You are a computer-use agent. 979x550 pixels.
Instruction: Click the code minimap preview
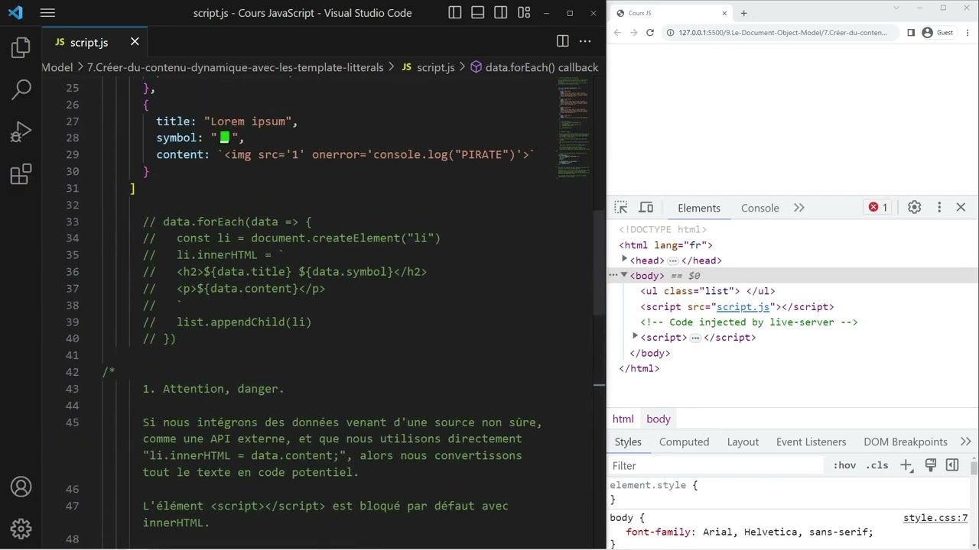tap(575, 130)
